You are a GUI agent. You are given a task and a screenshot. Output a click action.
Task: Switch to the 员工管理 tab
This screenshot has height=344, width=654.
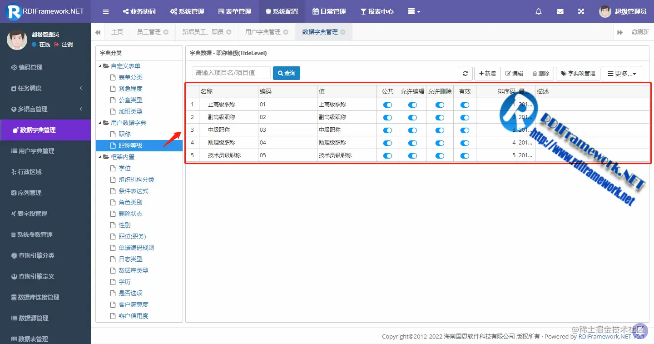[x=149, y=32]
